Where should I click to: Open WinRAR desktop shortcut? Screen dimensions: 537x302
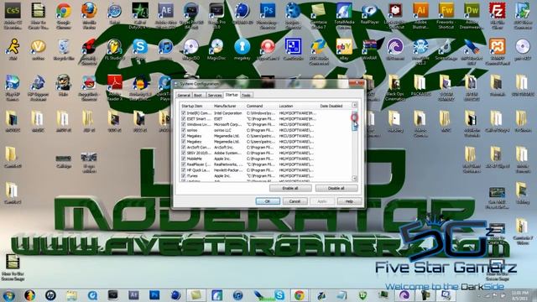(369, 49)
